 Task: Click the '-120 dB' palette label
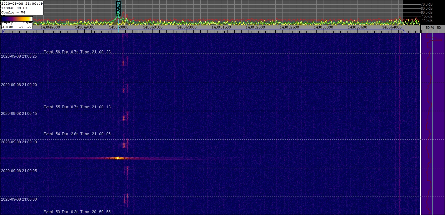pos(7,27)
